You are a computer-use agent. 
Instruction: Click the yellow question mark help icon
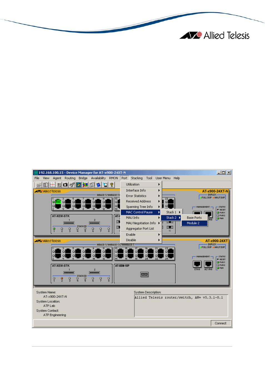[112, 185]
